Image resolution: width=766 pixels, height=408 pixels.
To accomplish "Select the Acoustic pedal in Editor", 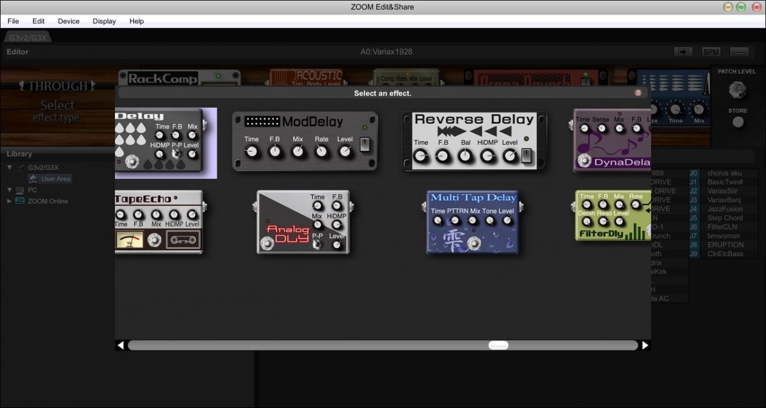I will (306, 78).
